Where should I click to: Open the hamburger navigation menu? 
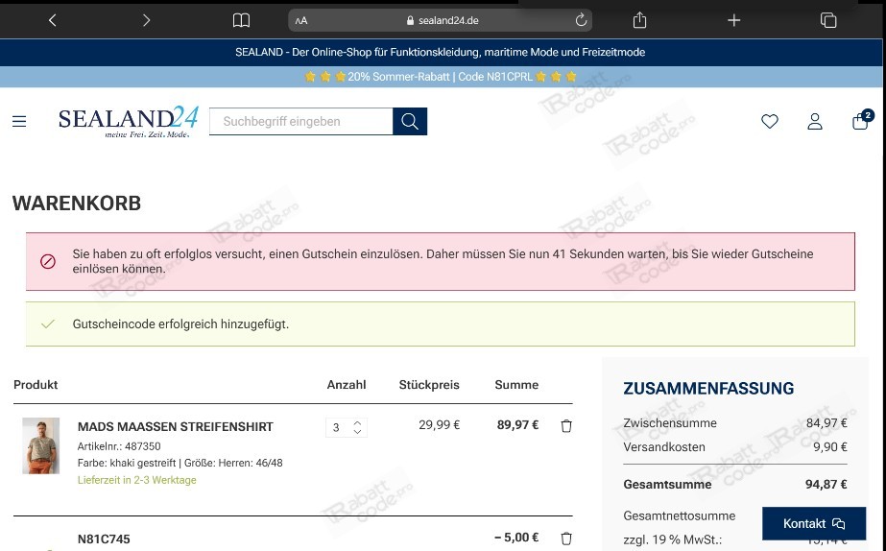[19, 121]
